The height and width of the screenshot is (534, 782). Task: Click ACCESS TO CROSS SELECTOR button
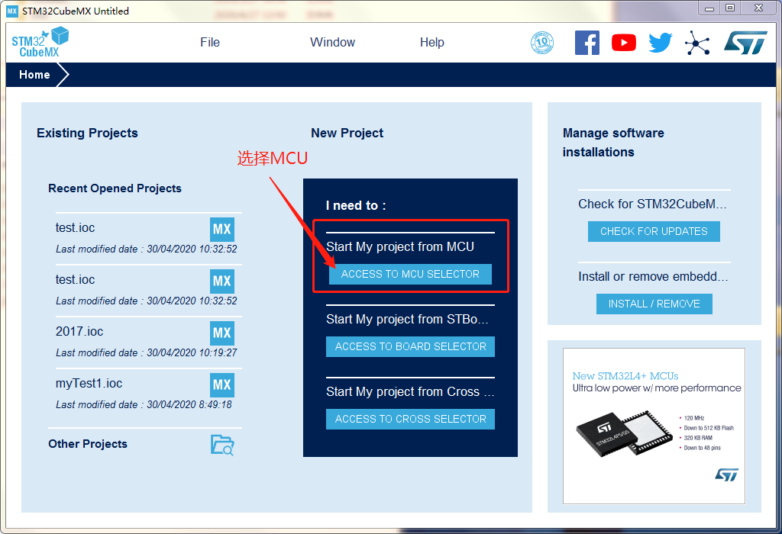(x=410, y=419)
